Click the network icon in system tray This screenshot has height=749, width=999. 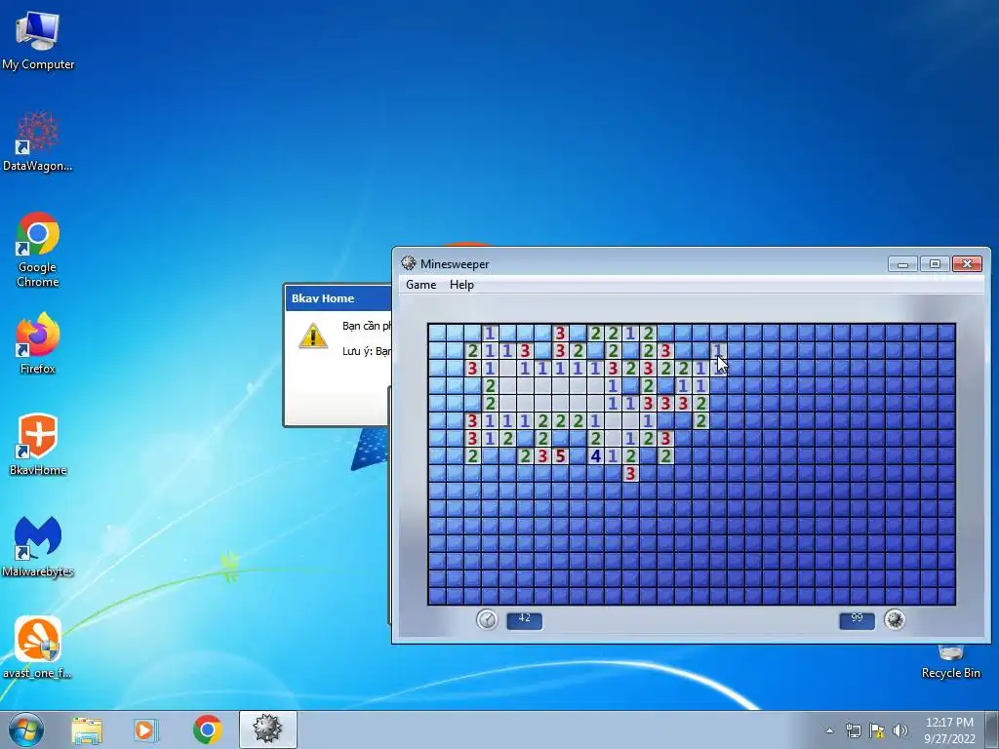click(853, 730)
